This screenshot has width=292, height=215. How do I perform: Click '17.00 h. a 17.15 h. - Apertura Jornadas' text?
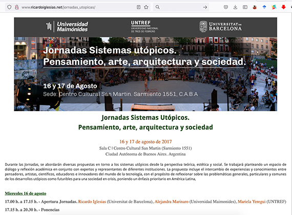coord(41,202)
